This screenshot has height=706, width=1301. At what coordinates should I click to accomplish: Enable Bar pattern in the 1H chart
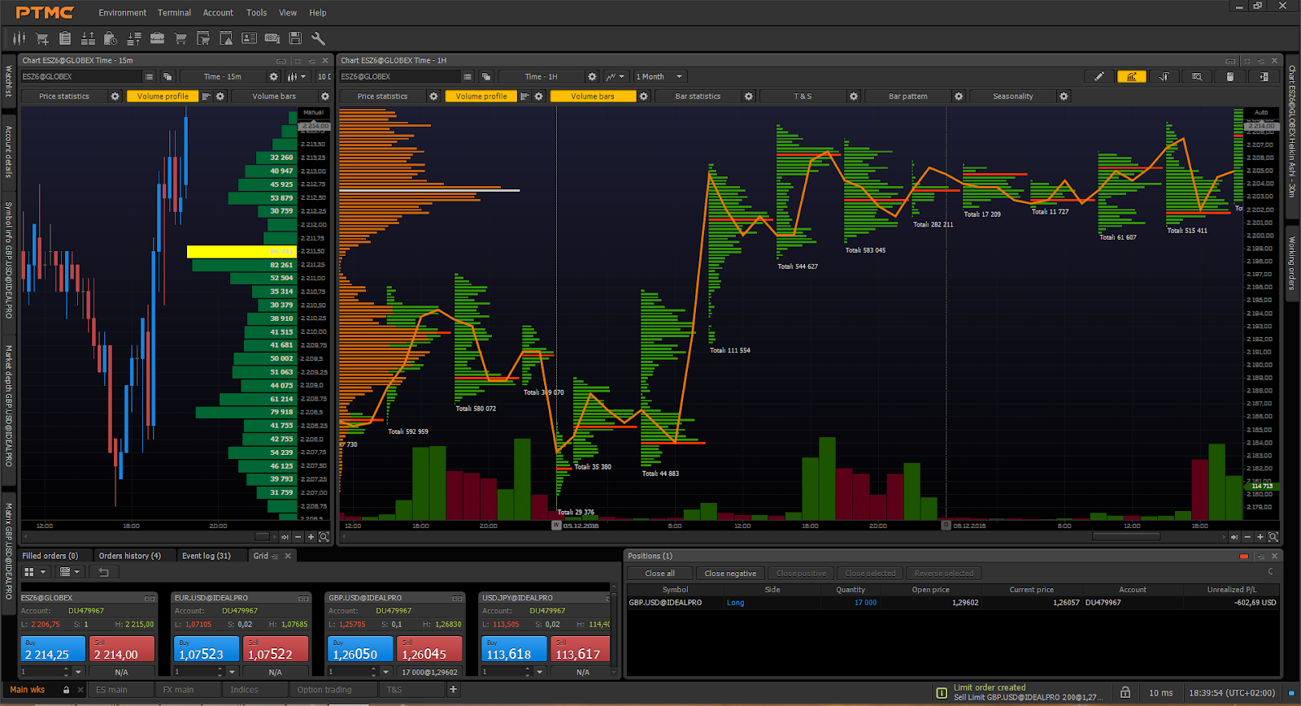(907, 96)
